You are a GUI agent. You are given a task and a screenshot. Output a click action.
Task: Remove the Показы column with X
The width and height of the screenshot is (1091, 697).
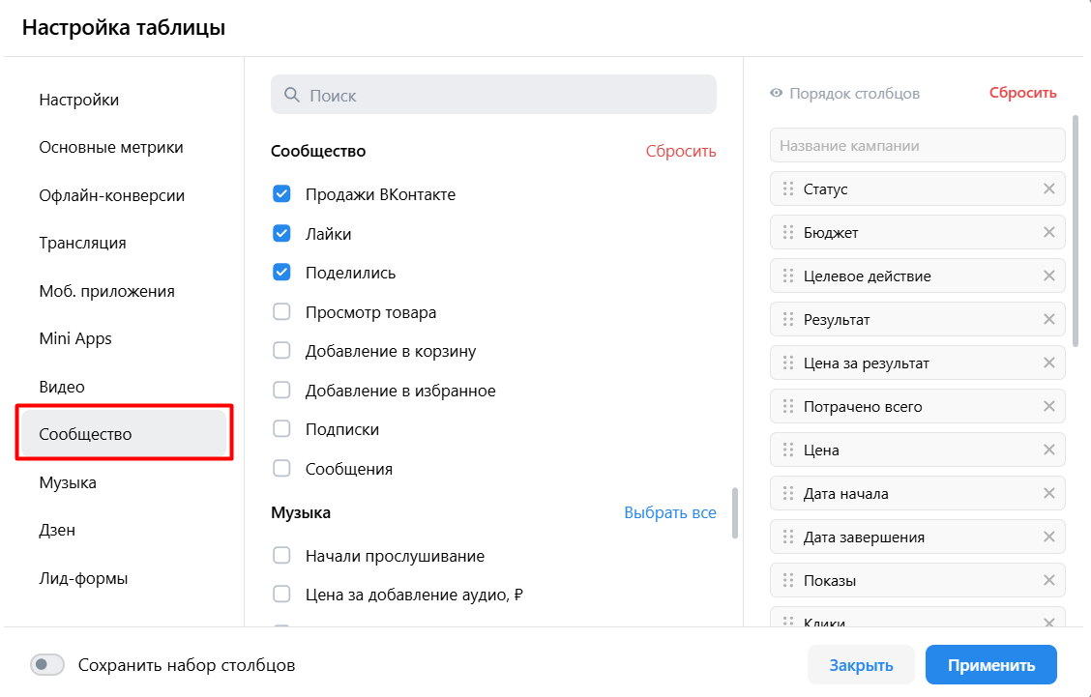(x=1048, y=580)
